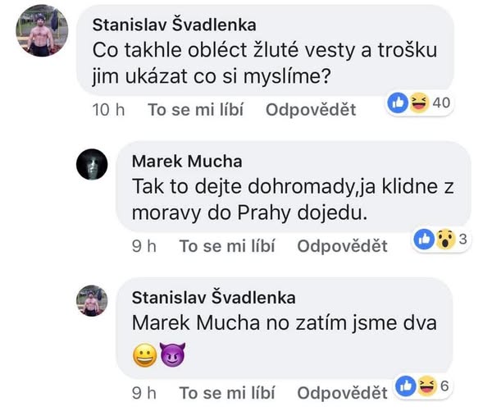Reply to the 'zatím jsme dva' comment
This screenshot has height=411, width=492.
(342, 393)
